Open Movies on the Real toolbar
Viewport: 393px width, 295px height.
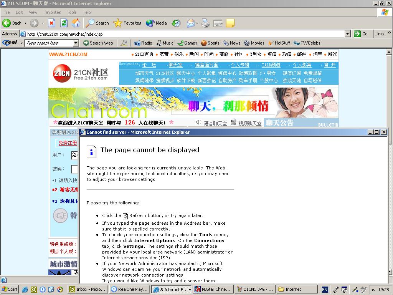point(254,43)
